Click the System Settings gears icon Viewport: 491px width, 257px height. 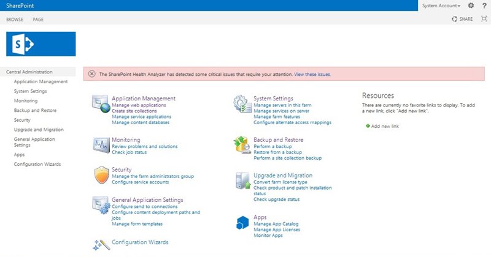point(242,103)
